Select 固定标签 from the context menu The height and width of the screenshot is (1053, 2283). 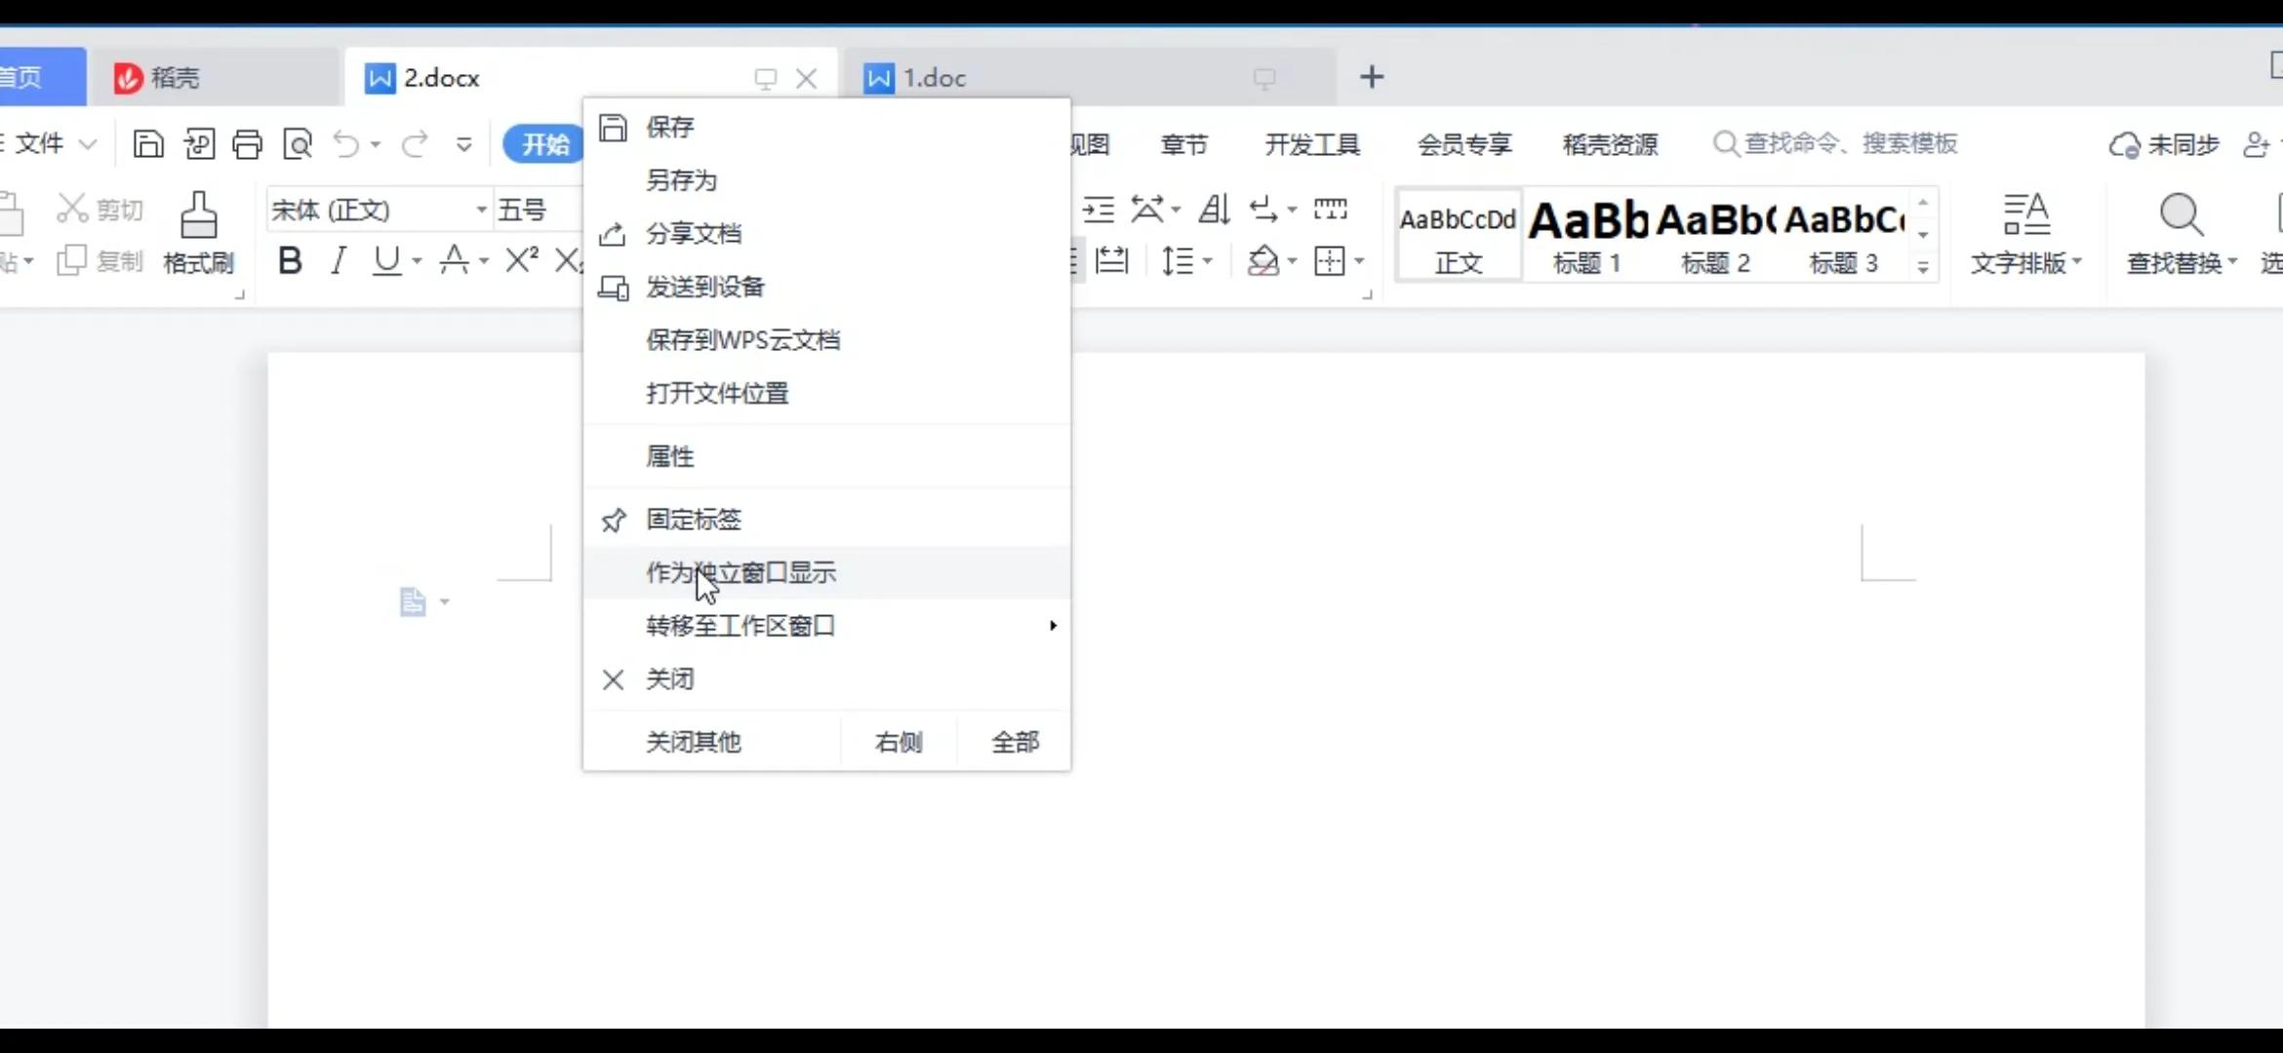coord(693,519)
